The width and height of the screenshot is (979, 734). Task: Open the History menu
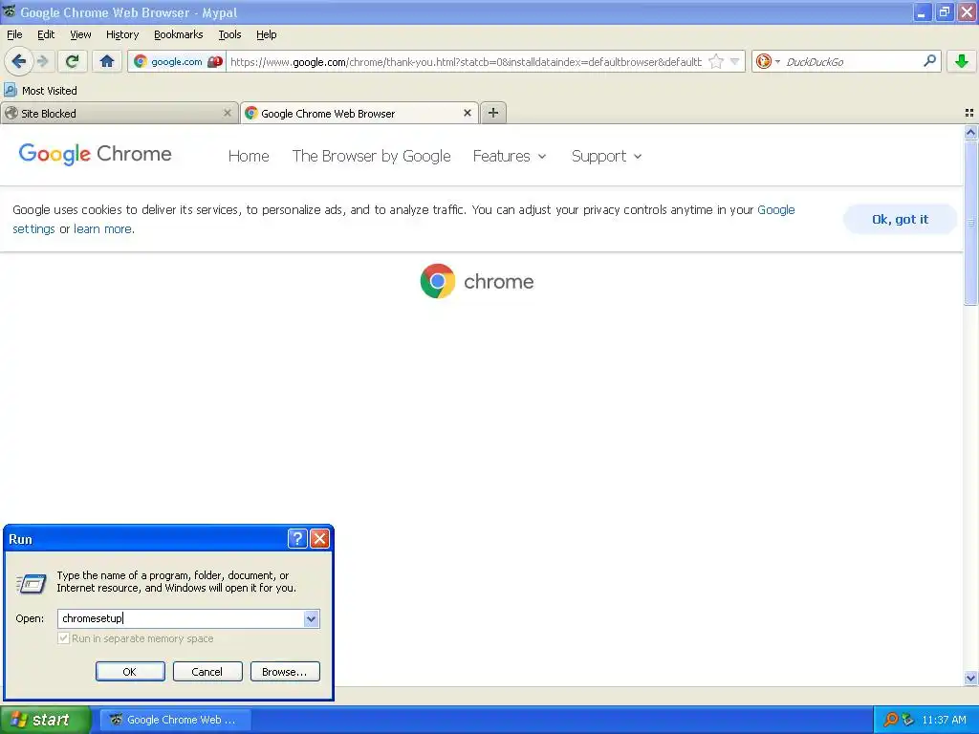[x=122, y=35]
